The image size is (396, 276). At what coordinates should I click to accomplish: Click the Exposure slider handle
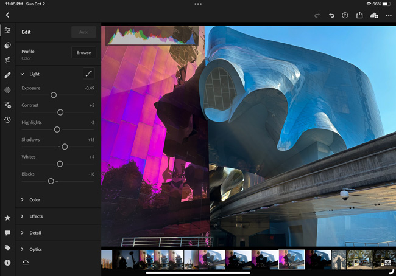tap(54, 95)
